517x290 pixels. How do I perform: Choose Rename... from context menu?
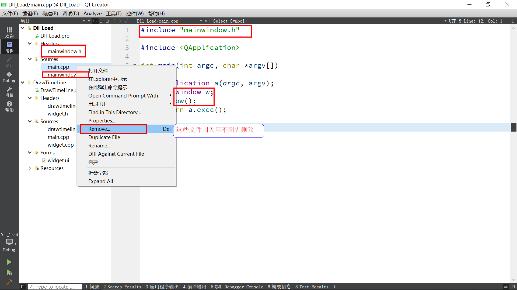point(99,146)
